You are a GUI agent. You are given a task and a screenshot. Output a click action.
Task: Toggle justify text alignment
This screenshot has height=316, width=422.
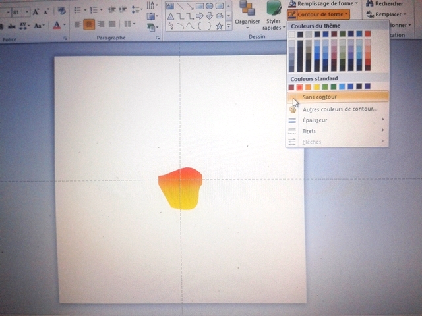point(112,25)
